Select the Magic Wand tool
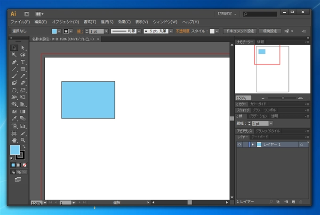Image resolution: width=320 pixels, height=215 pixels. pos(14,55)
